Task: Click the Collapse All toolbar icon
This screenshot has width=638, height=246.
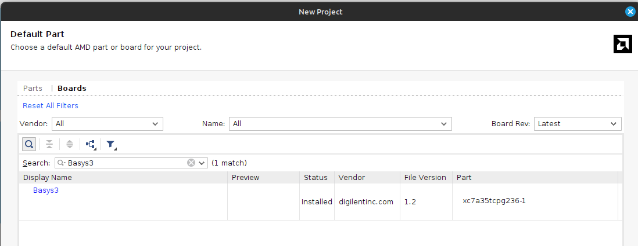Action: pyautogui.click(x=49, y=144)
